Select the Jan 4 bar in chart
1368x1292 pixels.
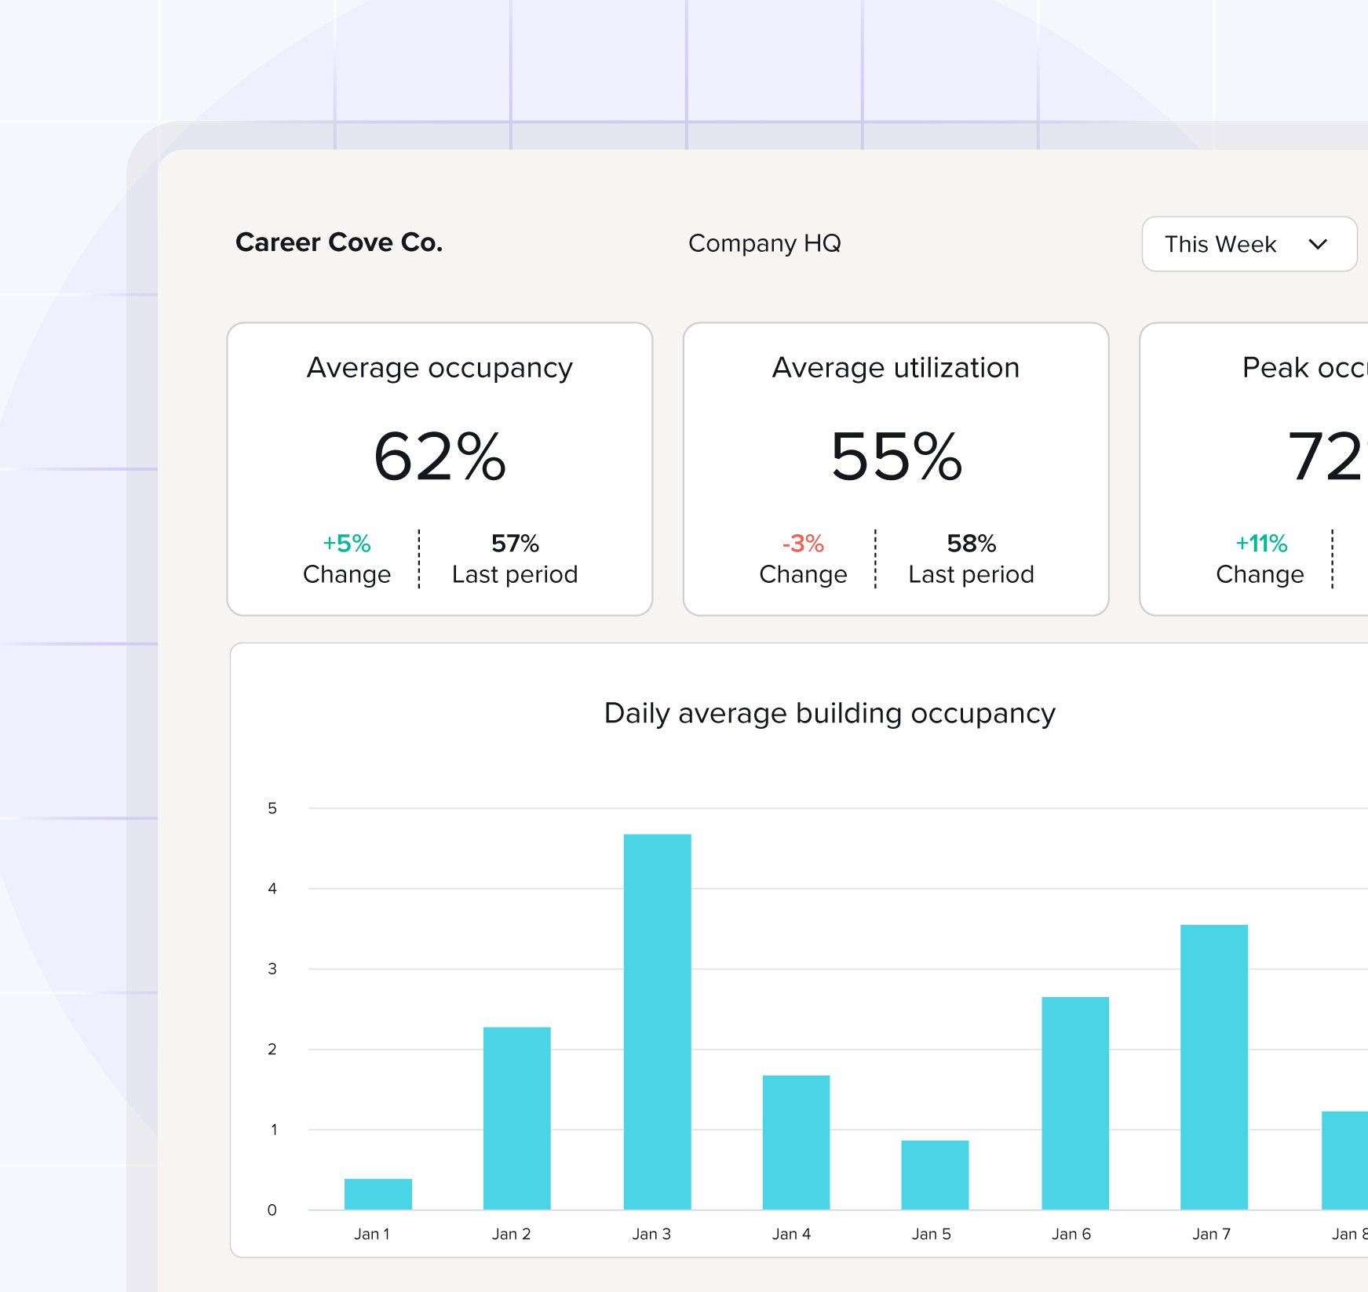click(x=797, y=1142)
